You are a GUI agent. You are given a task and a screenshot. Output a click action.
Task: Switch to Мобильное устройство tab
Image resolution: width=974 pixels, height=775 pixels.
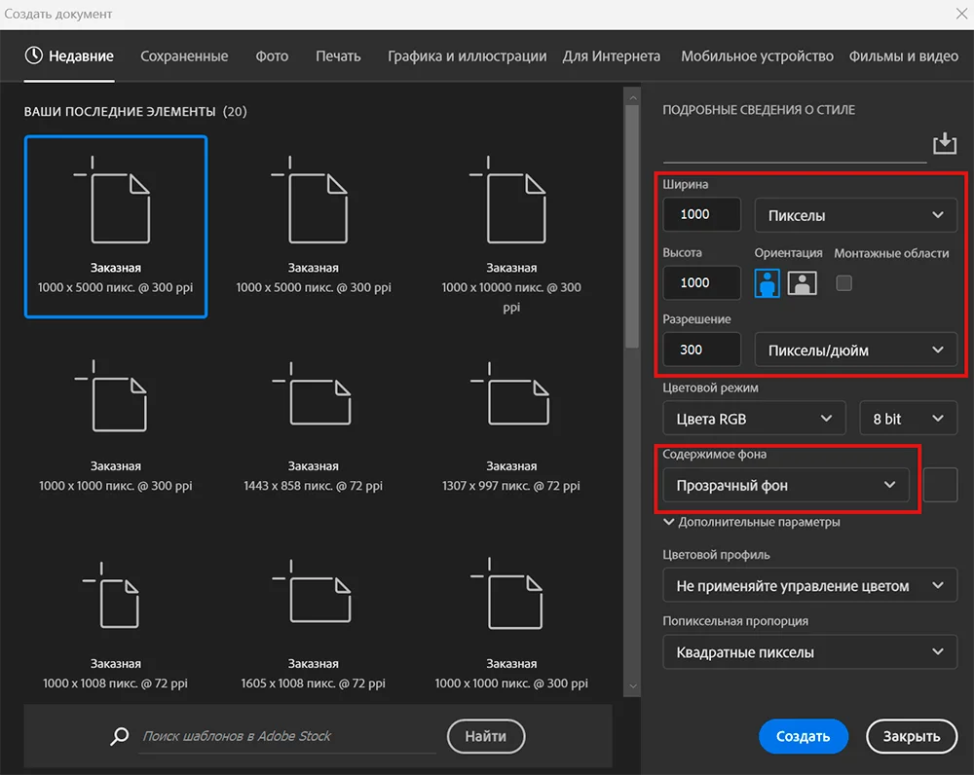(757, 55)
